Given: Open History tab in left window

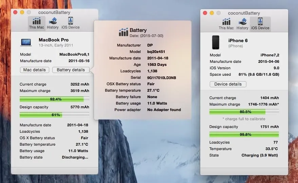Looking at the screenshot, I should point(53,23).
